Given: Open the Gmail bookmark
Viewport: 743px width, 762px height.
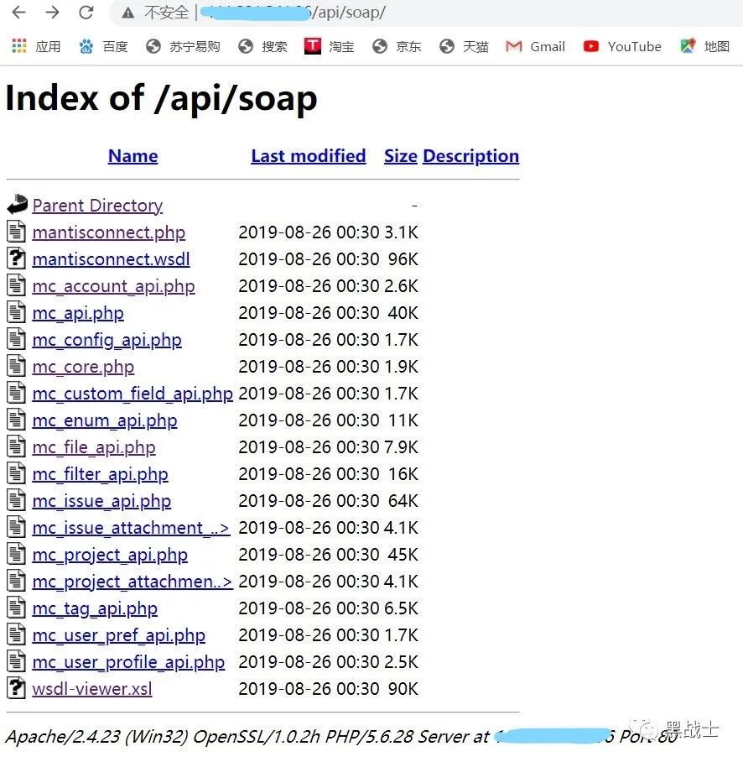Looking at the screenshot, I should click(x=535, y=46).
